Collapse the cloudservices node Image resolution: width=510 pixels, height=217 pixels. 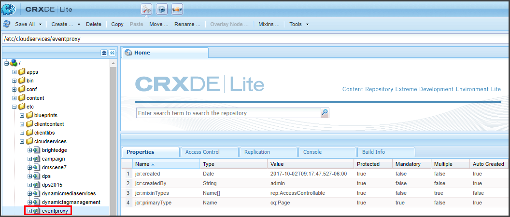tap(22, 141)
